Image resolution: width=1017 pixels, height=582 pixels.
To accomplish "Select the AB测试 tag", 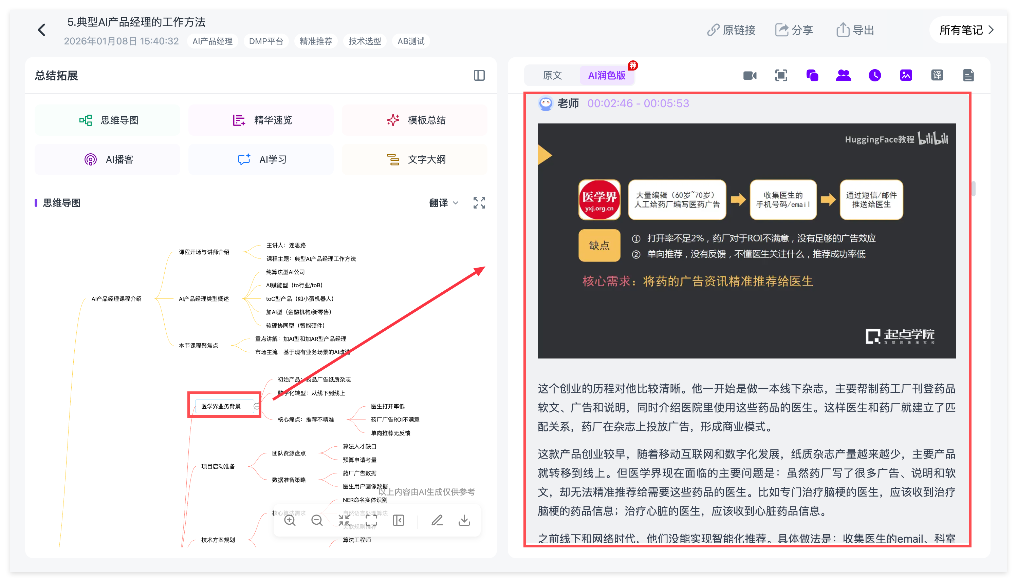I will [x=411, y=41].
